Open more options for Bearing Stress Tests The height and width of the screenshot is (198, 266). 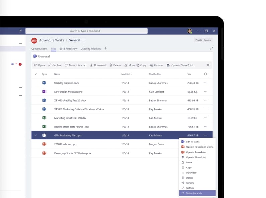205,127
